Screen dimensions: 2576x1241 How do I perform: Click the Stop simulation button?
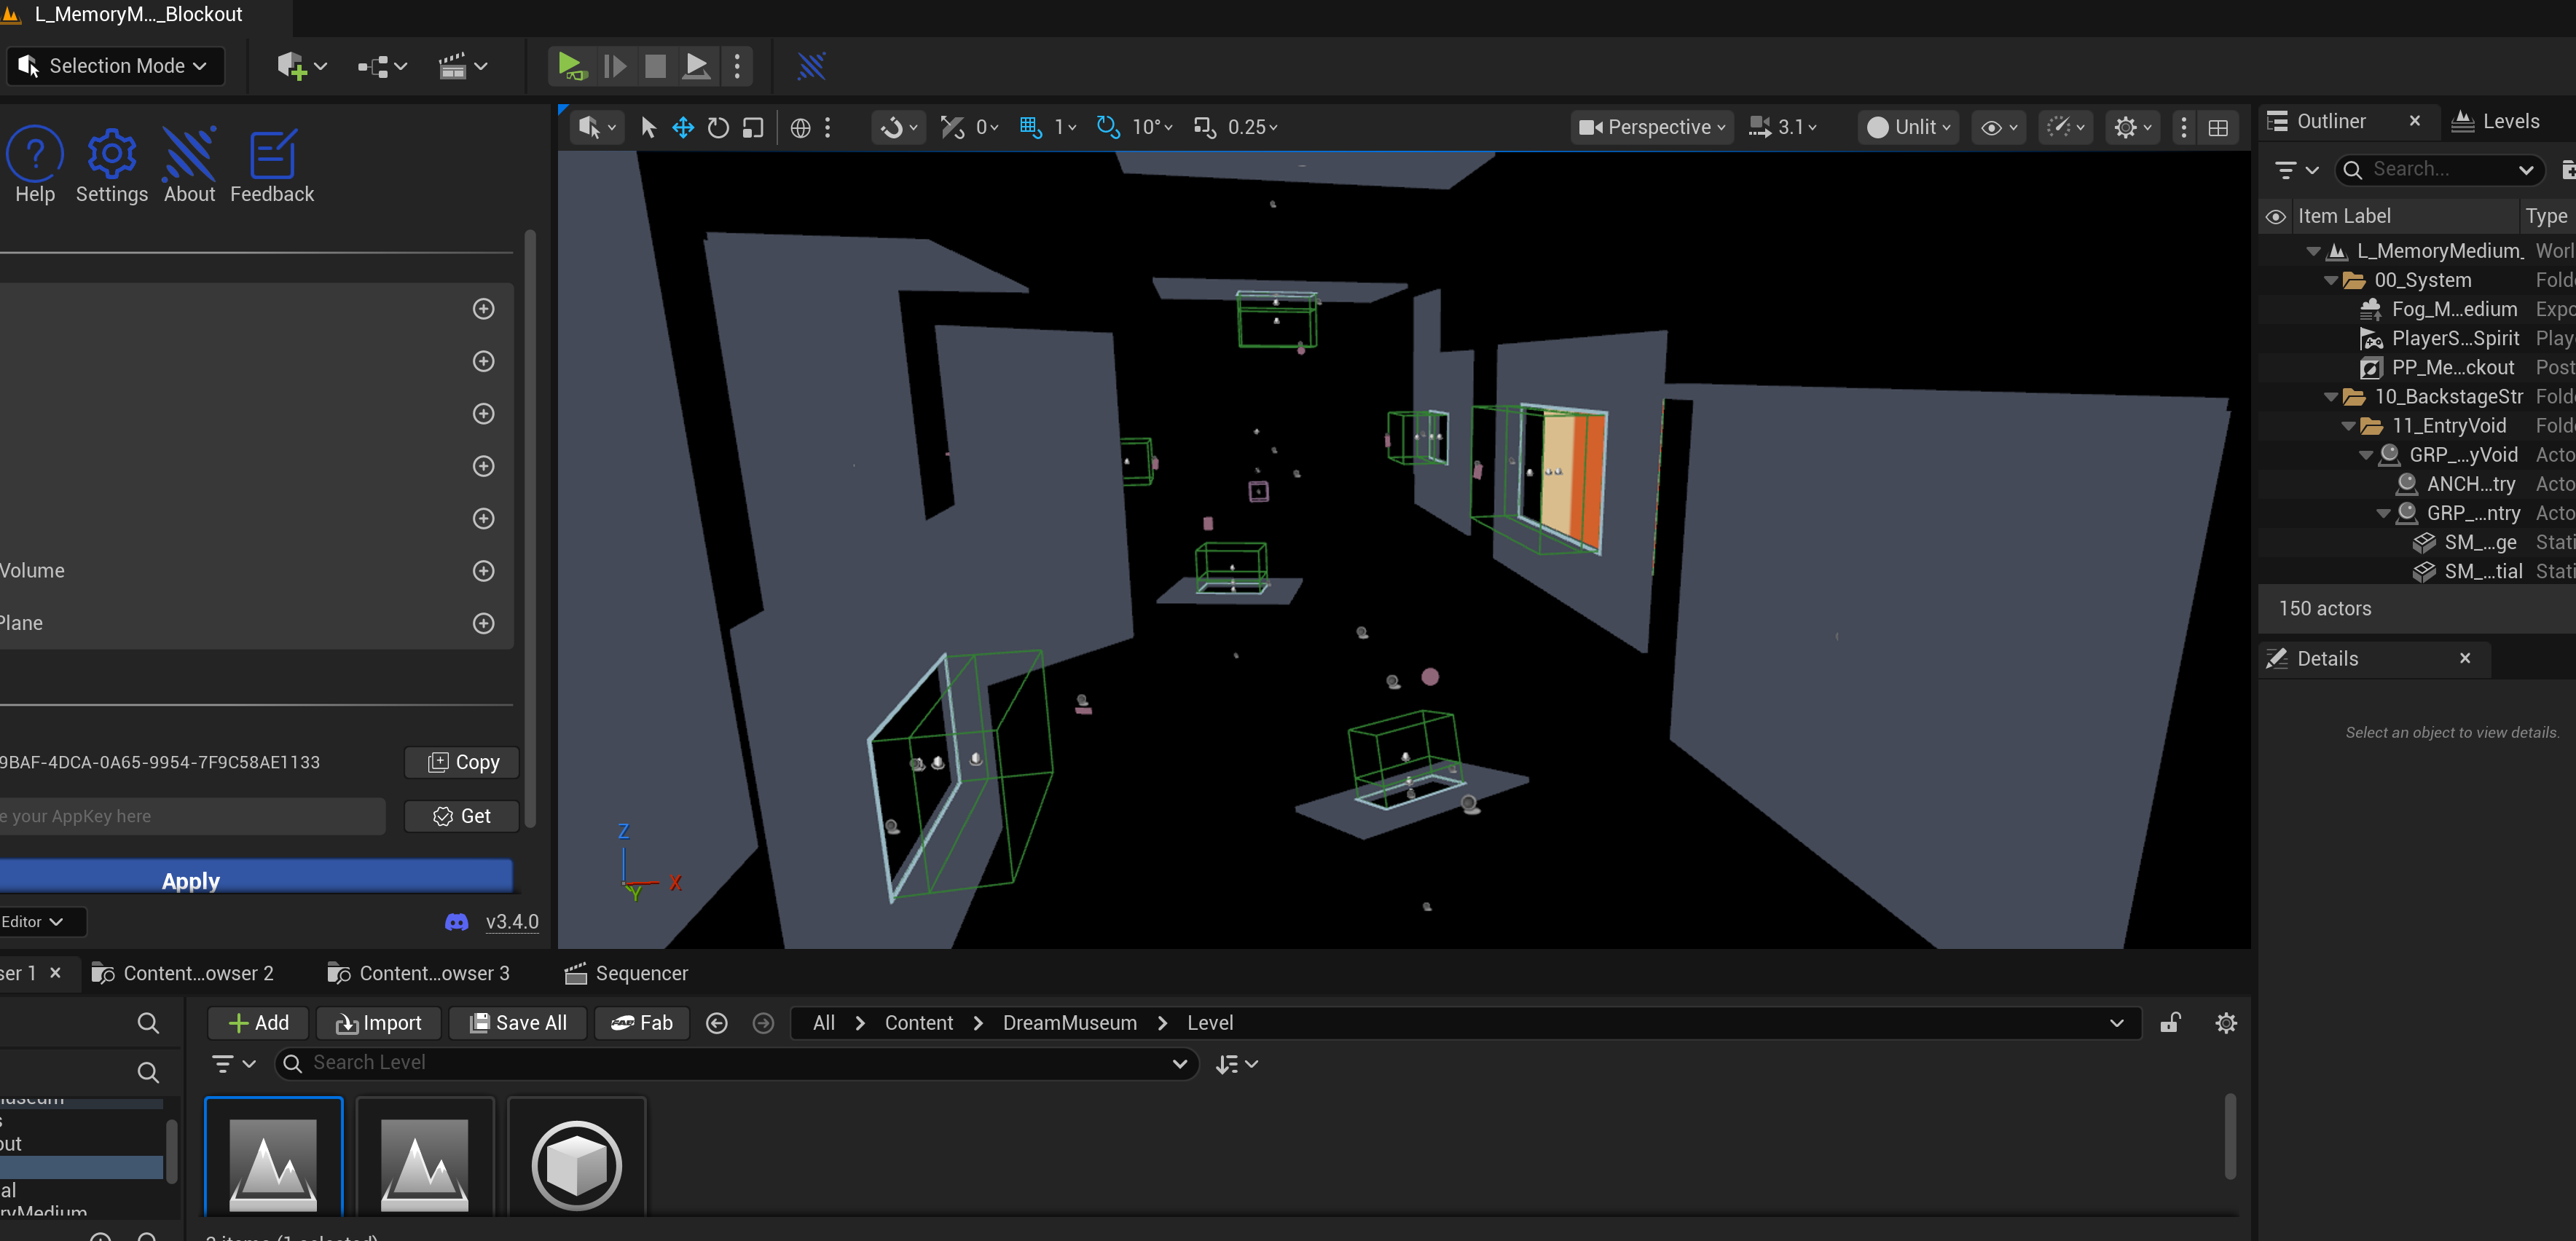click(x=655, y=66)
